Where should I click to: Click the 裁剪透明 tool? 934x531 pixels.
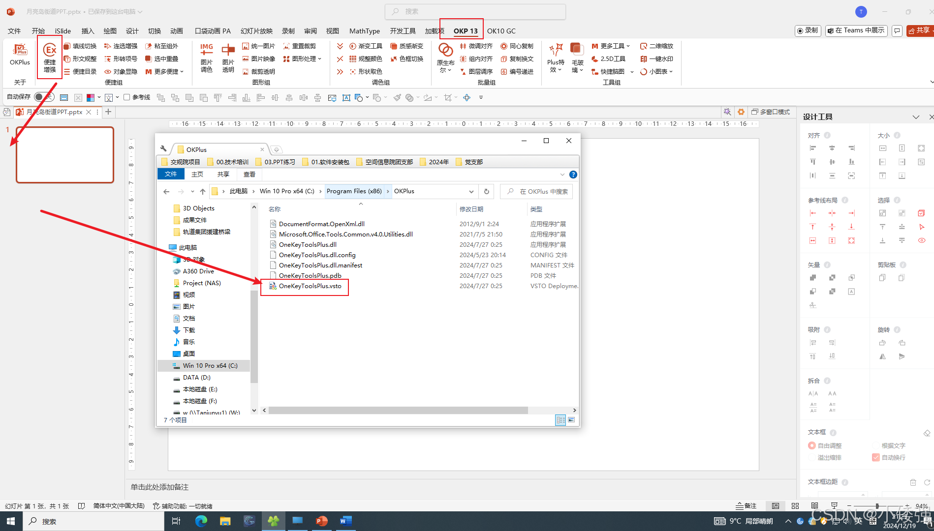pos(258,72)
